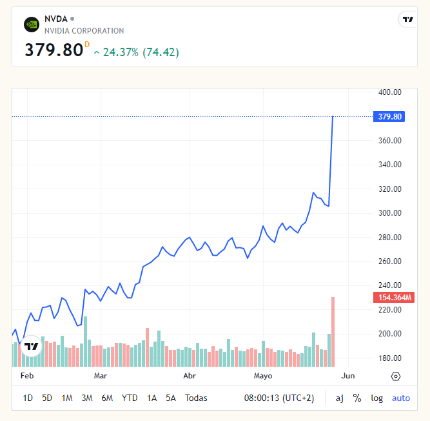Click the Feb time axis label
This screenshot has height=421, width=430.
pos(27,376)
